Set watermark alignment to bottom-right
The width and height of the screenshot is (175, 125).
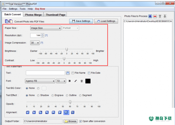(x=60, y=112)
